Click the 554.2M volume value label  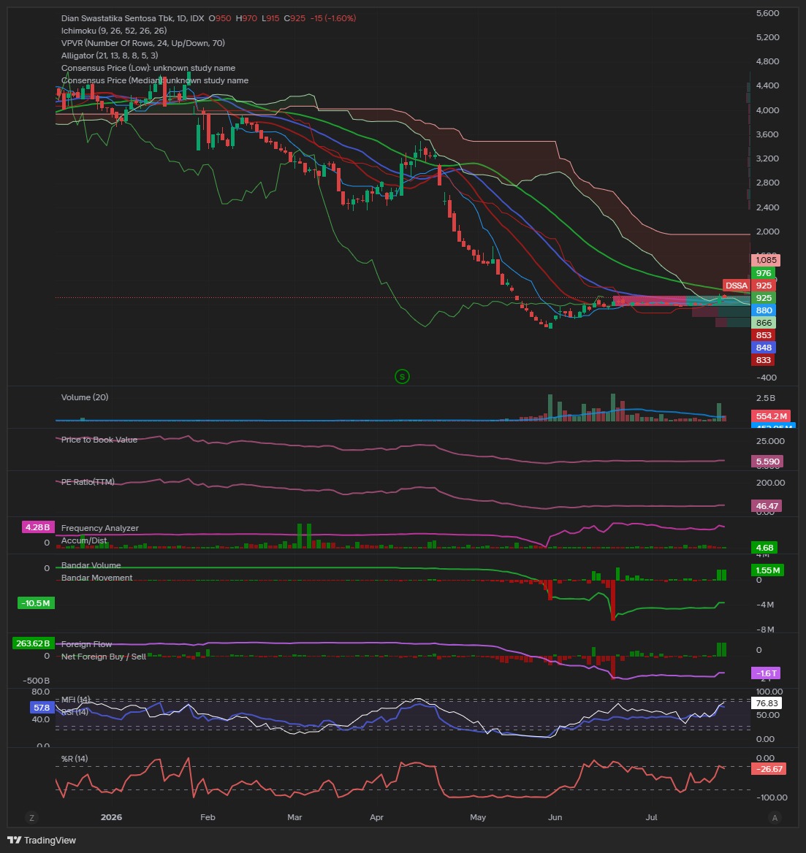click(x=771, y=416)
